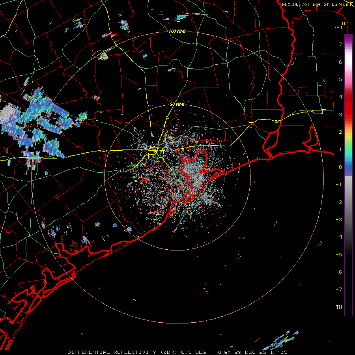Click the "KHGX" station identifier in the caption
Image resolution: width=355 pixels, height=355 pixels.
(x=224, y=352)
